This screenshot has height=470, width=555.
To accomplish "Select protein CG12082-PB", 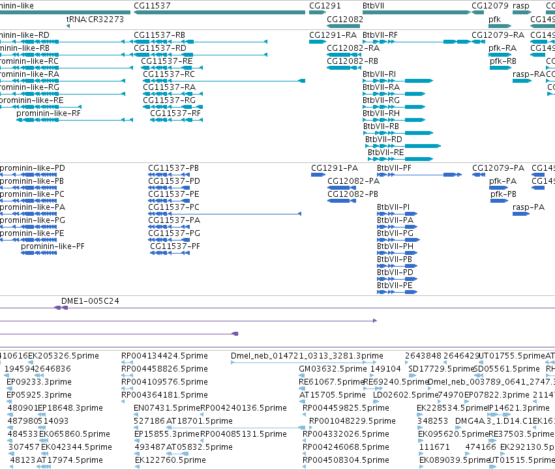I will (353, 194).
